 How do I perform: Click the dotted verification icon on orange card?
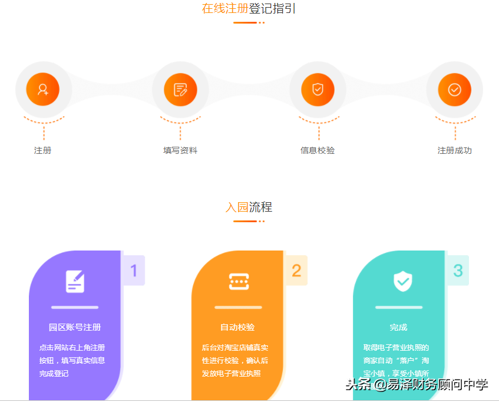coord(239,281)
